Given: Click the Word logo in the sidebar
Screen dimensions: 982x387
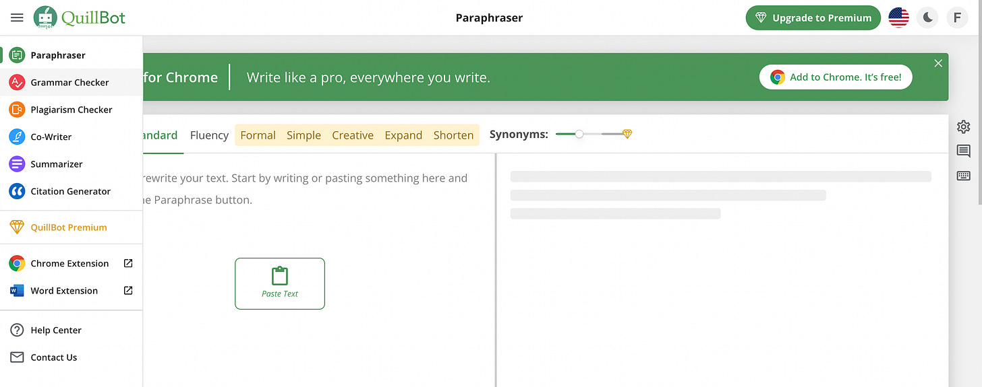Looking at the screenshot, I should click(x=17, y=291).
